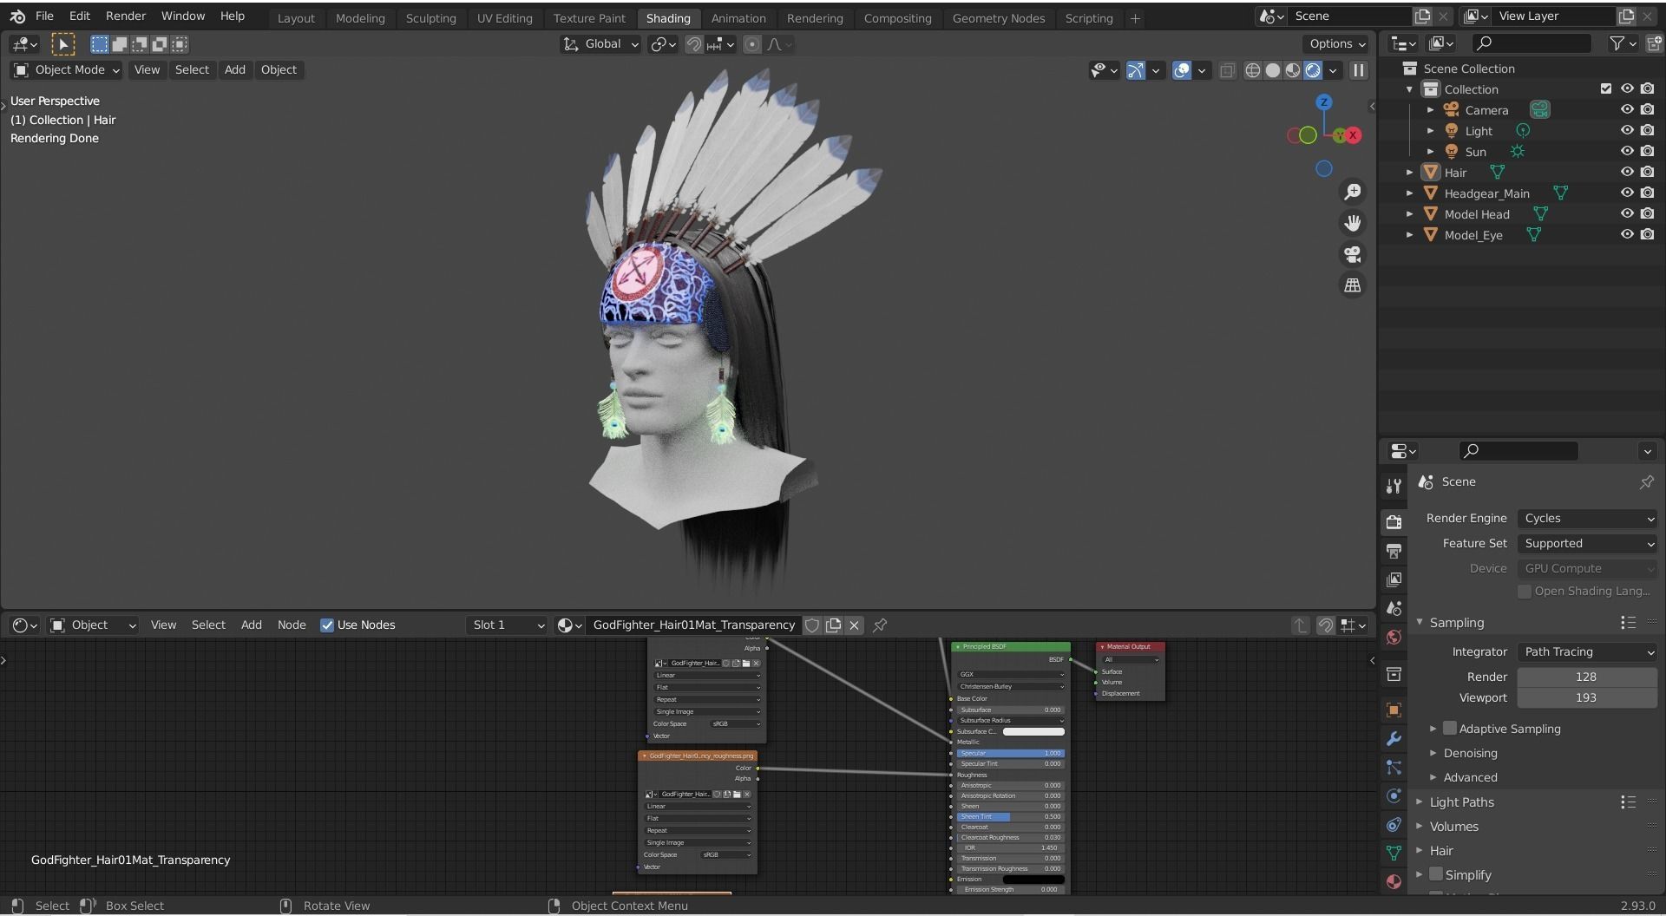1666x916 pixels.
Task: Open the viewport Add menu
Action: (234, 70)
